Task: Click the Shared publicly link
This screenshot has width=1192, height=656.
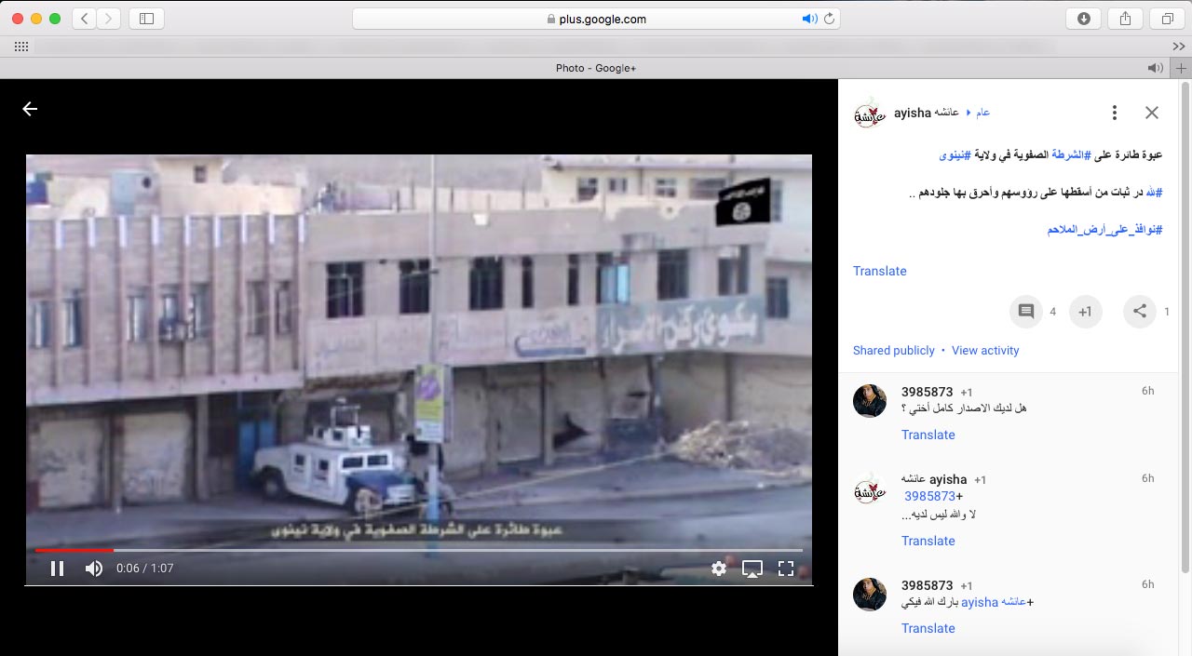Action: pos(893,351)
